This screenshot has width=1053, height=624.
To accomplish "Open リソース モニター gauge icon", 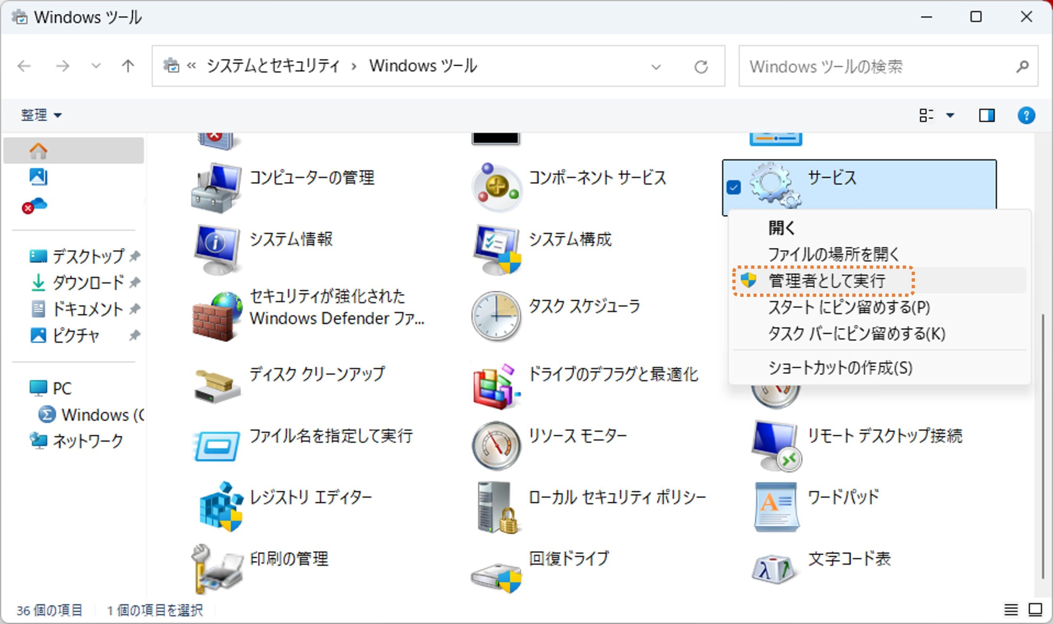I will [496, 446].
